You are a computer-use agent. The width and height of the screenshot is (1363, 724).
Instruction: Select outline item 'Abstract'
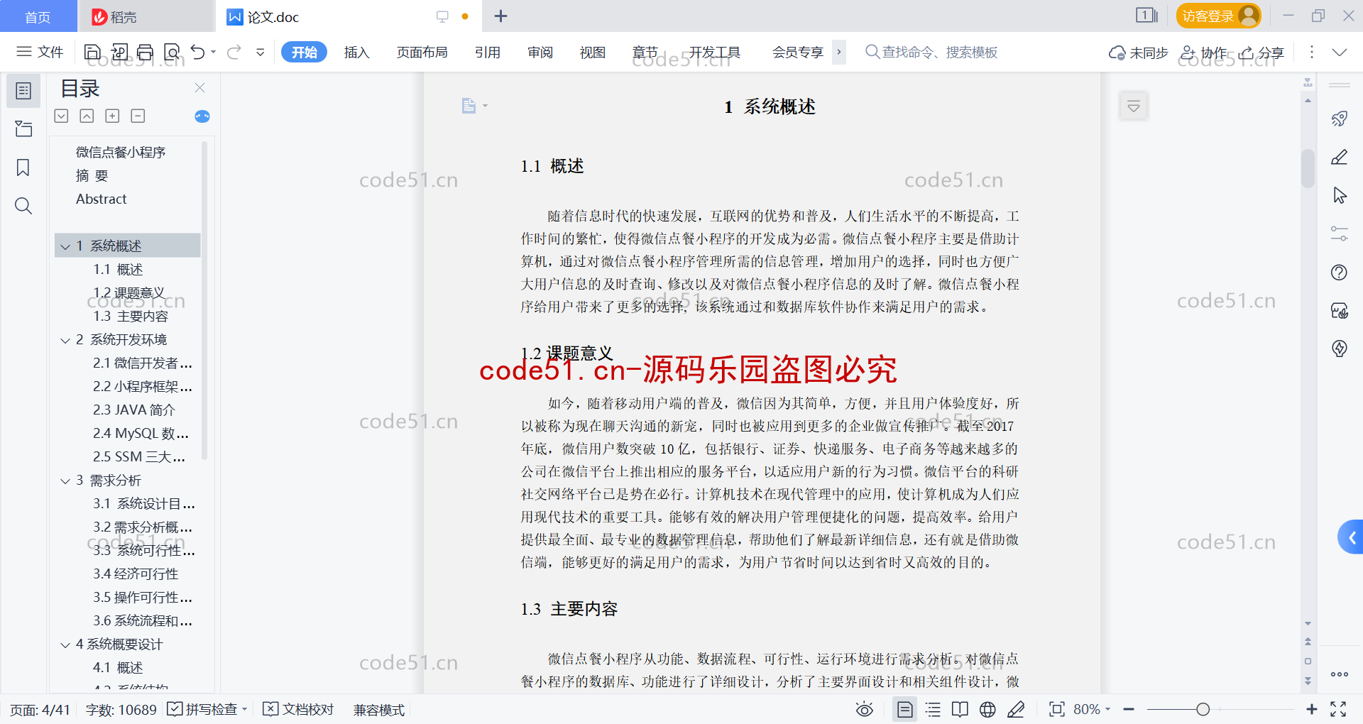point(102,199)
